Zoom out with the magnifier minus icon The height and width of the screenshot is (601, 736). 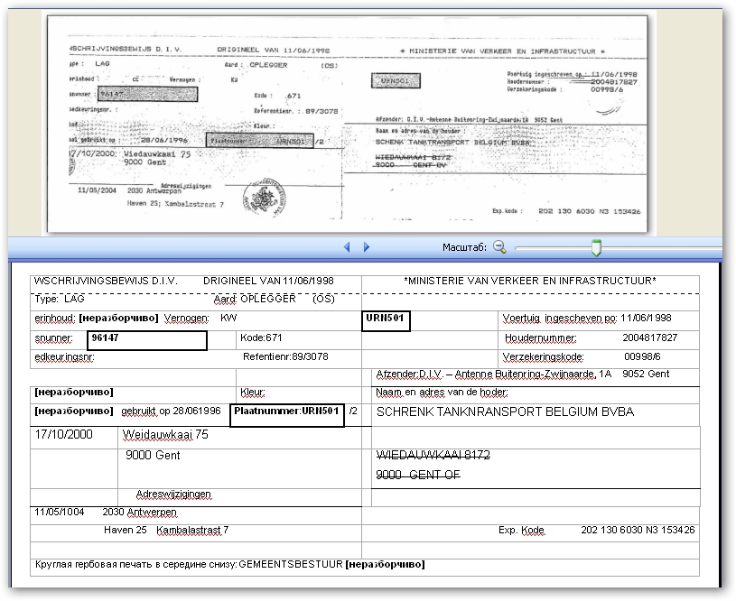(x=499, y=246)
